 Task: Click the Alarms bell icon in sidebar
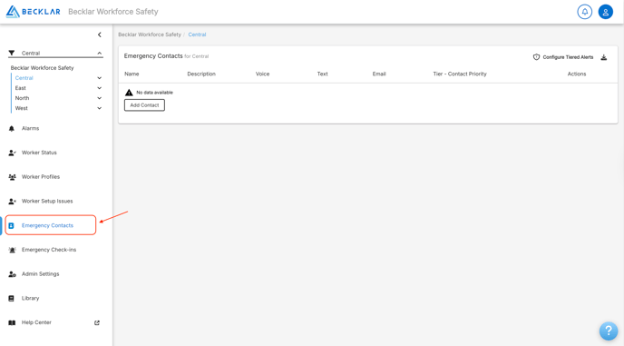12,128
